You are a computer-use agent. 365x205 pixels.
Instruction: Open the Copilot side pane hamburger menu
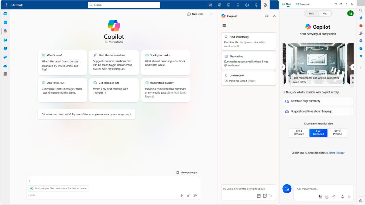click(x=224, y=25)
